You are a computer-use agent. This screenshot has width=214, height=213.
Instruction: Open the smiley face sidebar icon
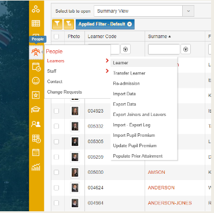coord(36,81)
